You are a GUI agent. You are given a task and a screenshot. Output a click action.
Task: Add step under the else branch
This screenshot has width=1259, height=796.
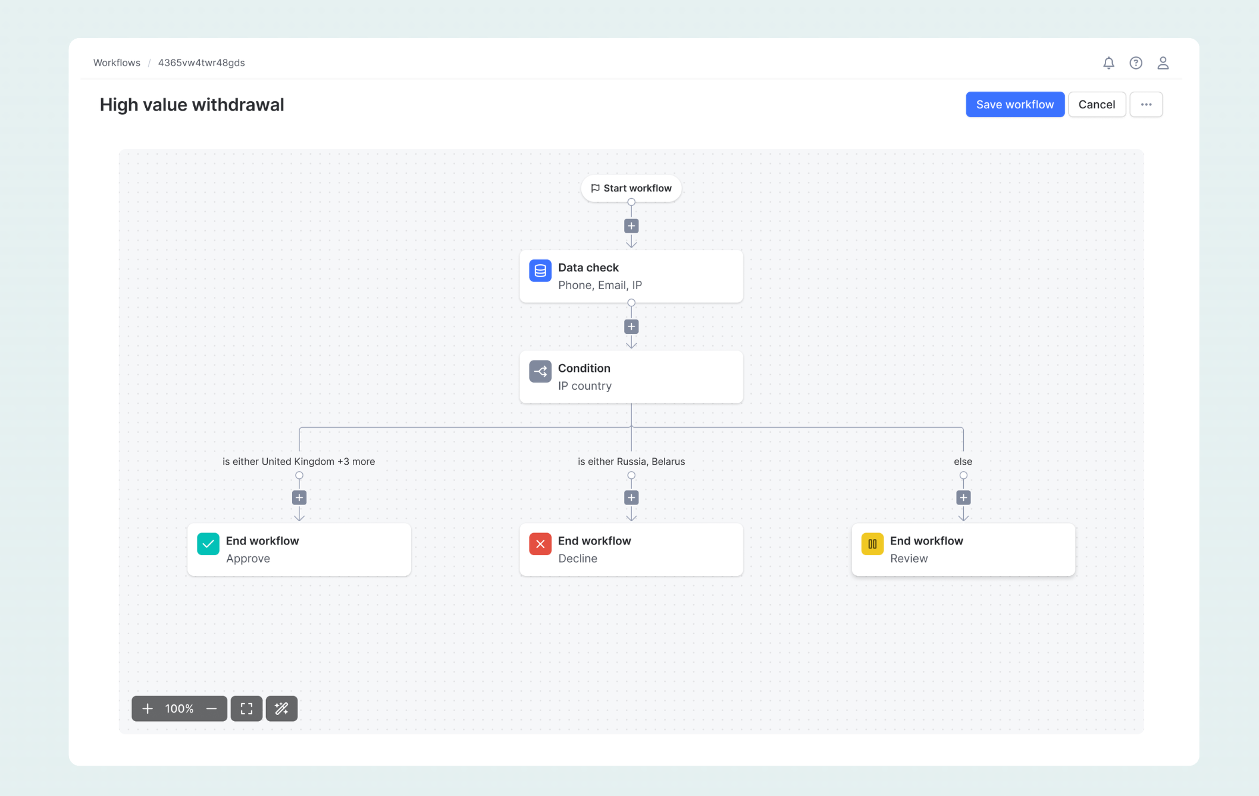[963, 497]
